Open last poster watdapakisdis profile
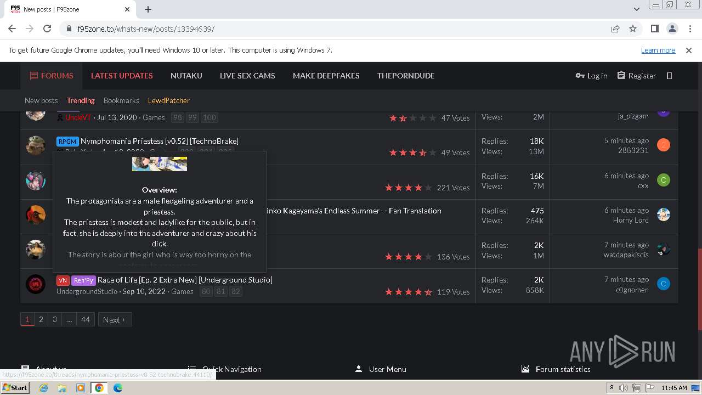 point(626,255)
